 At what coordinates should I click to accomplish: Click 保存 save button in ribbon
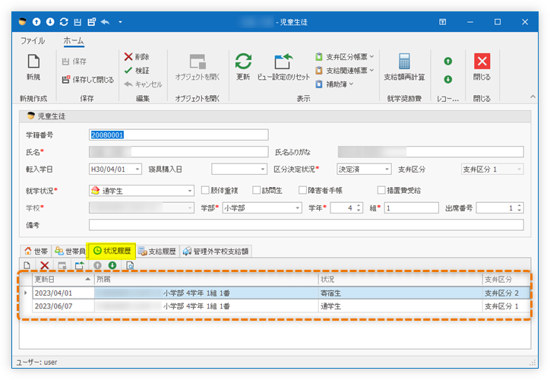pos(74,62)
